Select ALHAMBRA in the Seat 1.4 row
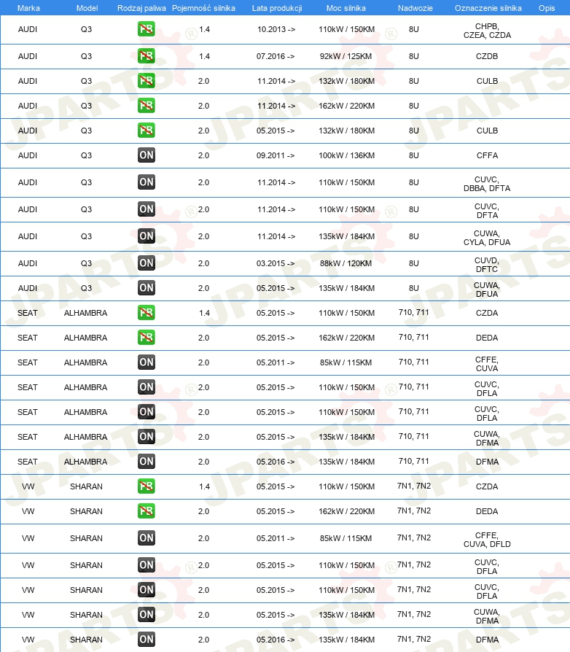This screenshot has width=570, height=652. point(85,313)
